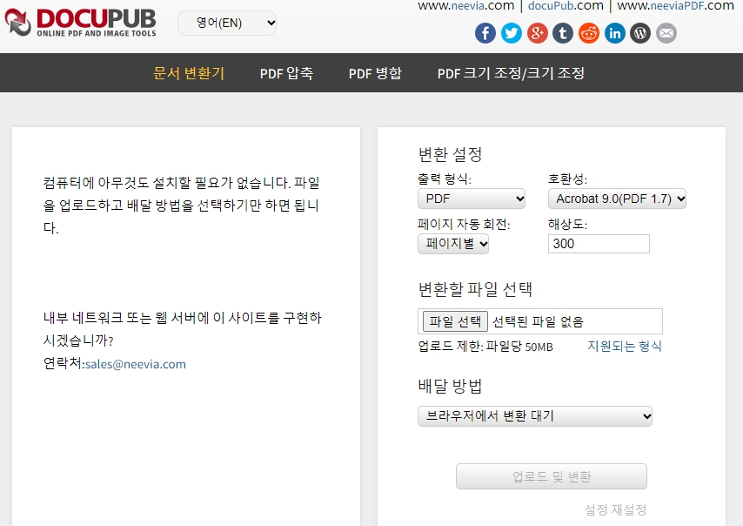The width and height of the screenshot is (743, 526).
Task: Open the WordPress icon
Action: click(x=640, y=33)
